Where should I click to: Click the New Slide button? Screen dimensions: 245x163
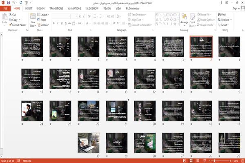click(x=33, y=20)
